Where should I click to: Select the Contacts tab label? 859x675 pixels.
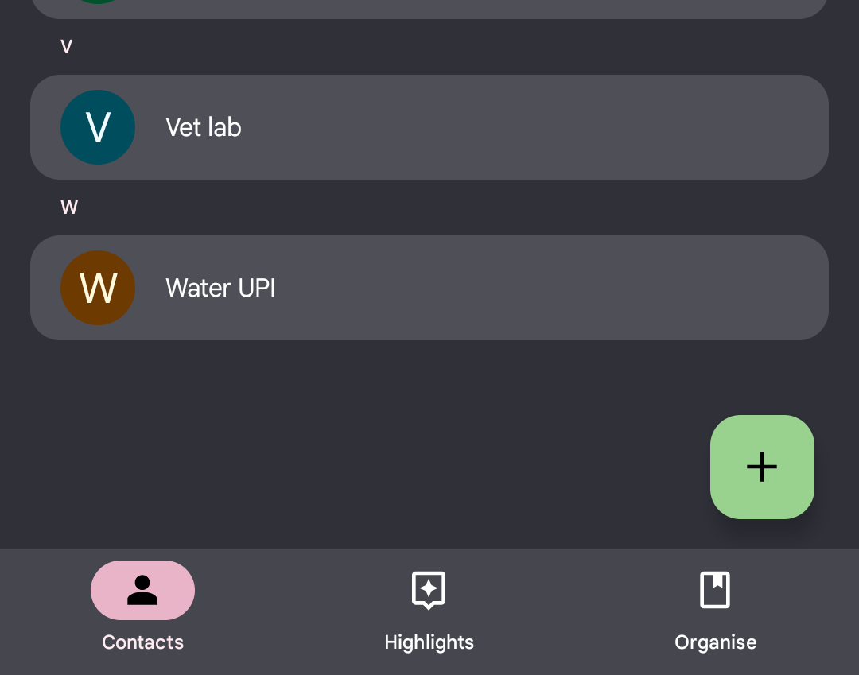click(142, 642)
